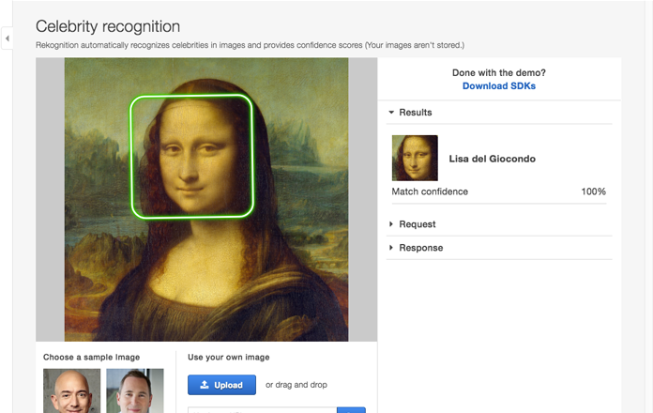Click the 100% match confidence value
The height and width of the screenshot is (413, 653).
593,191
